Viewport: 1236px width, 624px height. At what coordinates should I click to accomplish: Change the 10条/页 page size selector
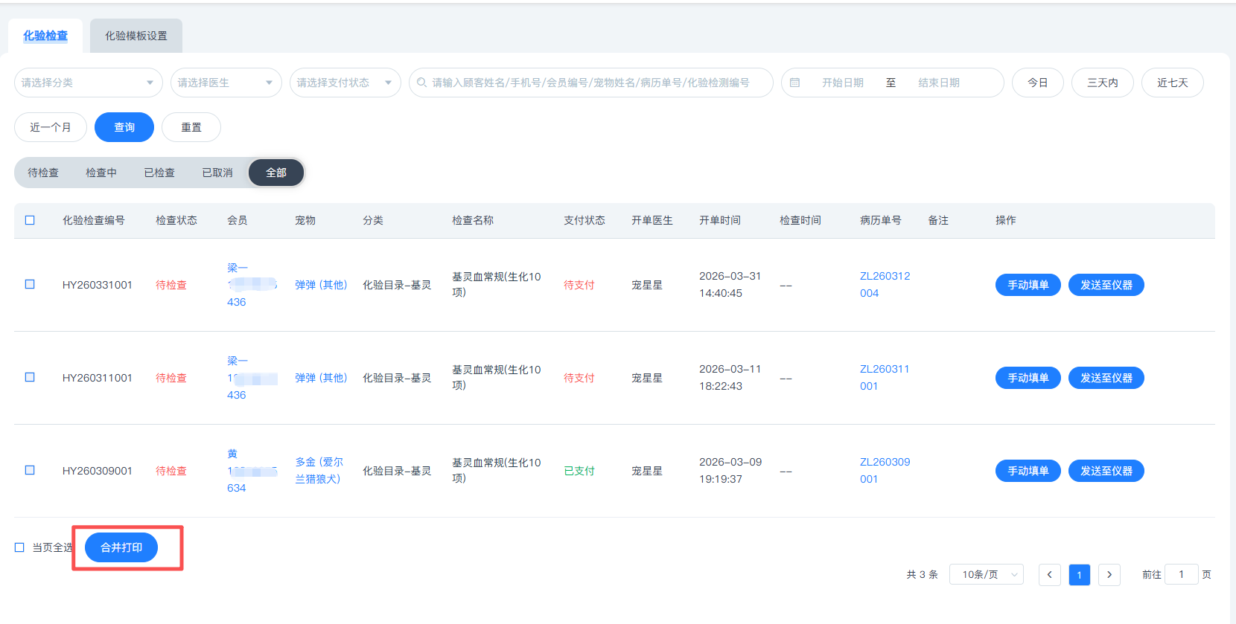point(986,575)
